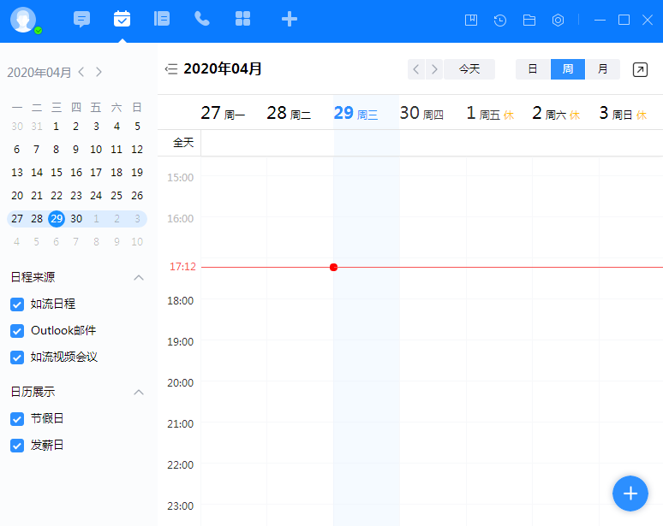663x526 pixels.
Task: Select day 20 in mini calendar
Action: coord(17,196)
